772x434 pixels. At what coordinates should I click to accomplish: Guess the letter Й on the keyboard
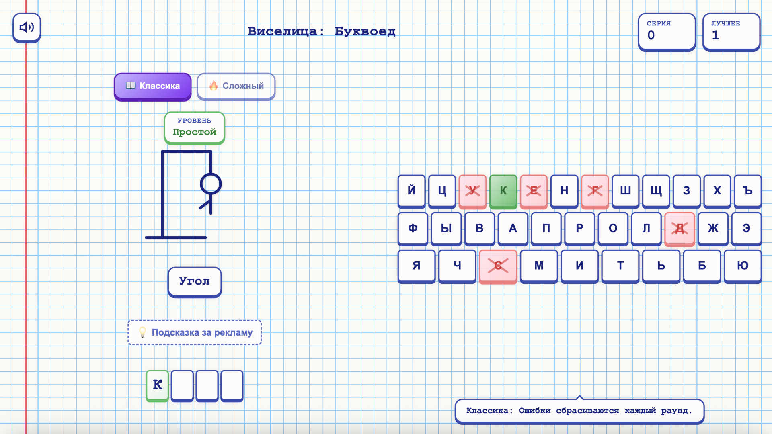(412, 191)
